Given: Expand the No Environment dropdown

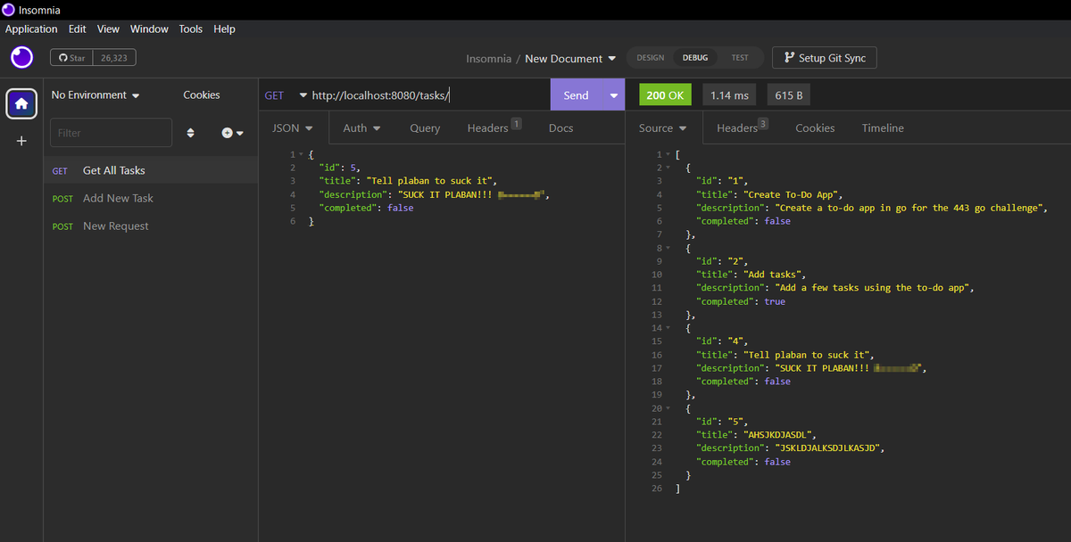Looking at the screenshot, I should (x=95, y=95).
